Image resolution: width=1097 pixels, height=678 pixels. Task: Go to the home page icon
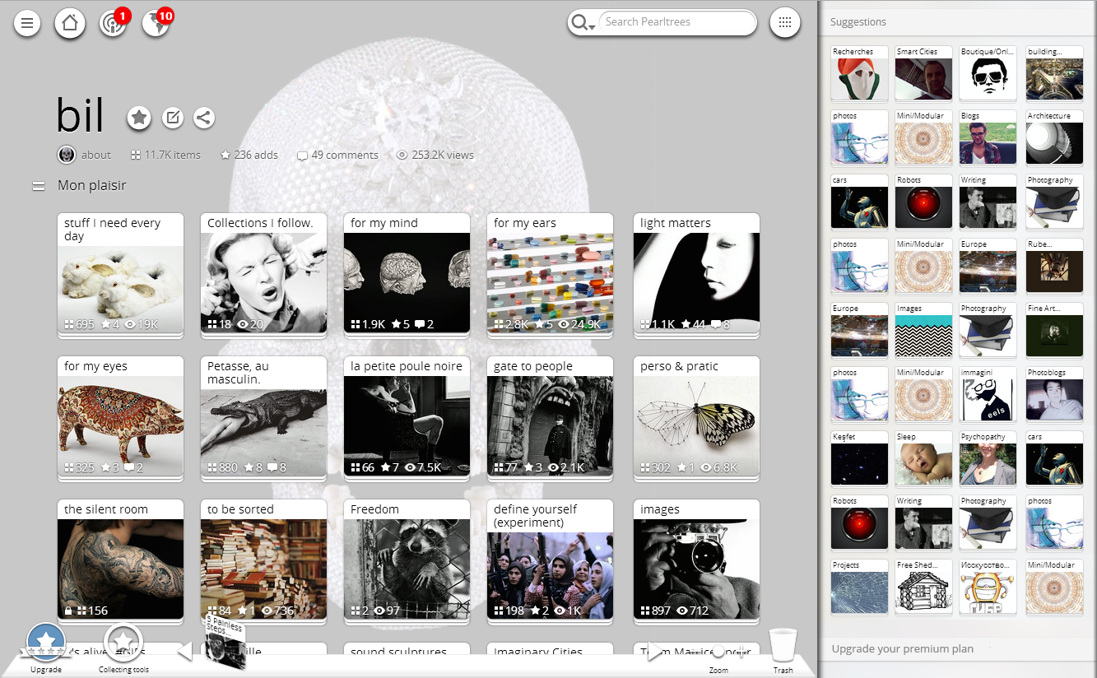coord(70,23)
